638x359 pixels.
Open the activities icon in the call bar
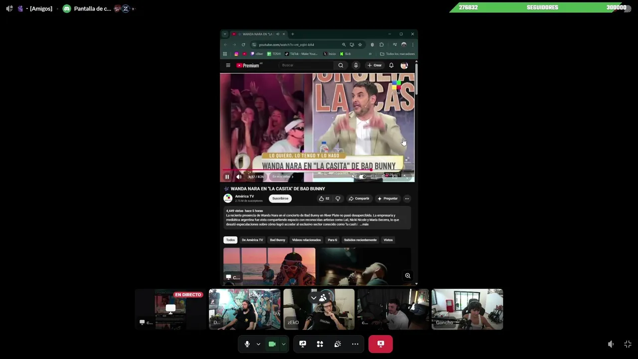pos(320,344)
